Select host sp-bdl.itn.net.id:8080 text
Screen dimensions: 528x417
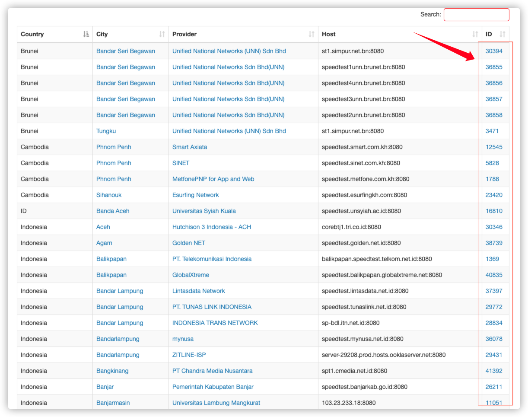click(350, 323)
